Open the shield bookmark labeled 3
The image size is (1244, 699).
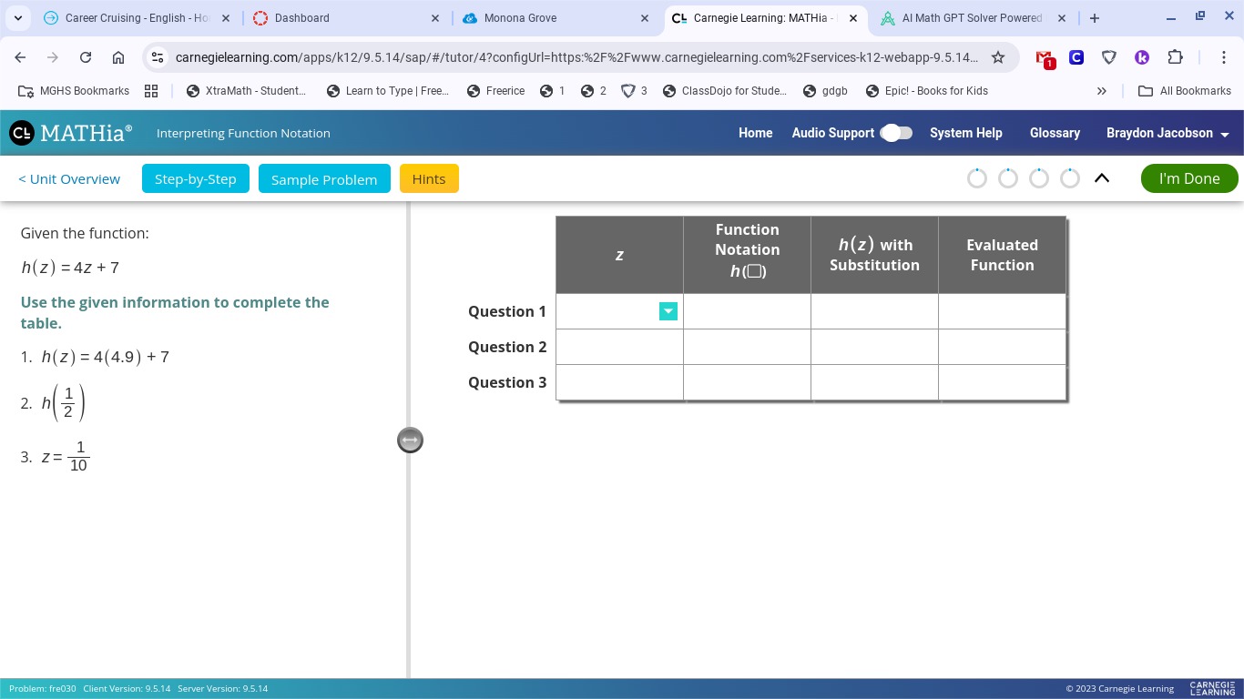pos(635,91)
